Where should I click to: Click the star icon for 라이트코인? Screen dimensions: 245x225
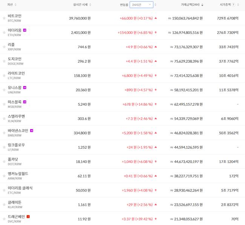tap(4, 75)
